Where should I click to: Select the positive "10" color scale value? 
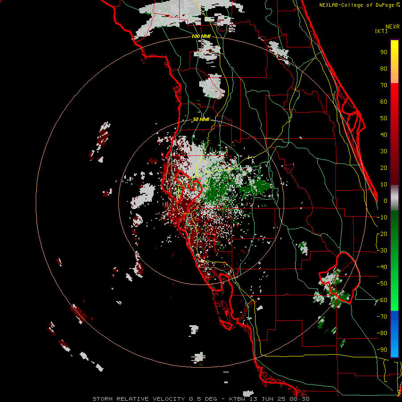[384, 184]
